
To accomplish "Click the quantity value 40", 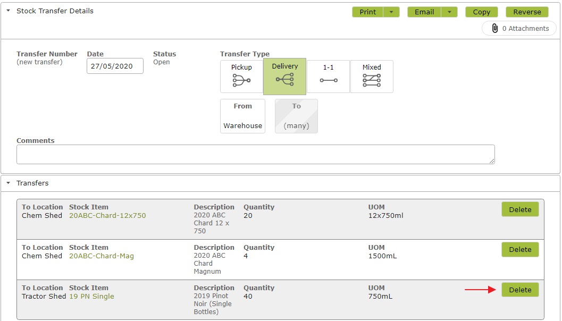I will 248,296.
